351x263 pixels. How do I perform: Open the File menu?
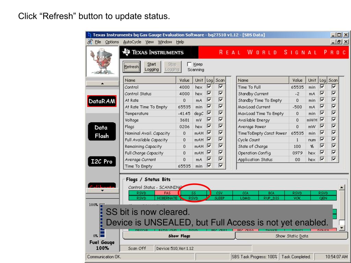pos(98,42)
